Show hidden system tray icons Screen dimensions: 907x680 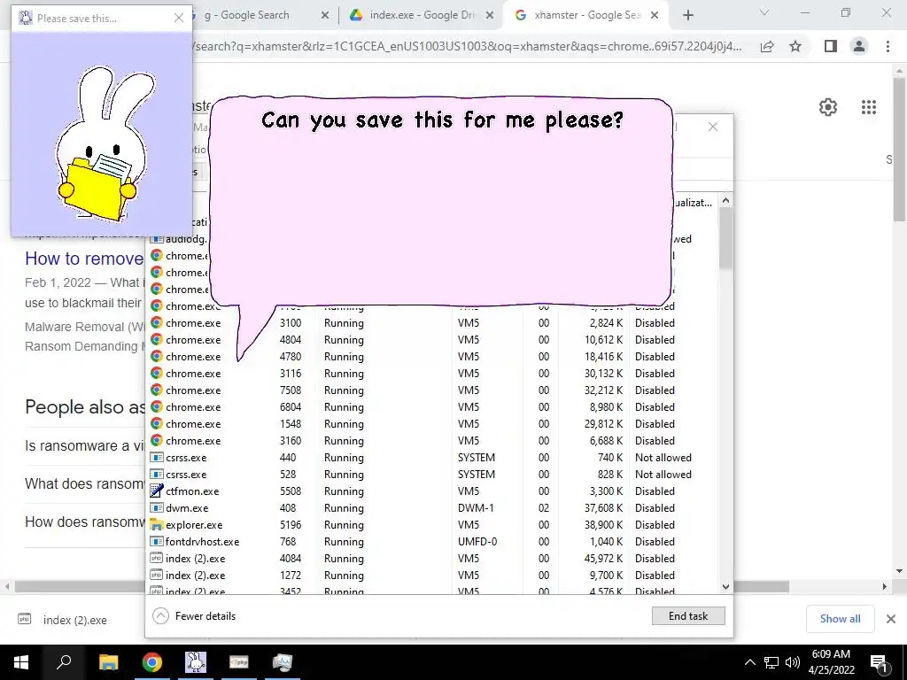coord(749,662)
